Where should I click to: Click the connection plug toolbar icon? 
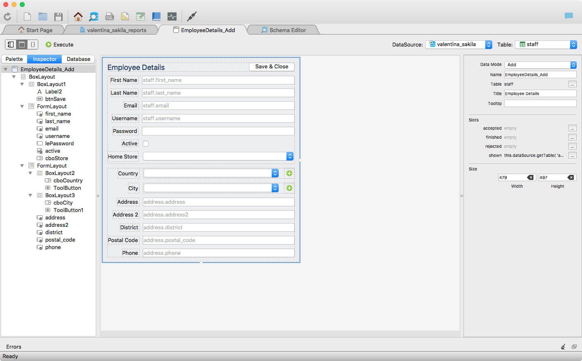(192, 16)
